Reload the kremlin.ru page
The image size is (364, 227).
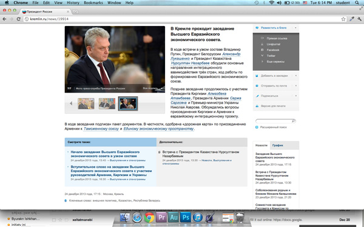click(x=19, y=19)
